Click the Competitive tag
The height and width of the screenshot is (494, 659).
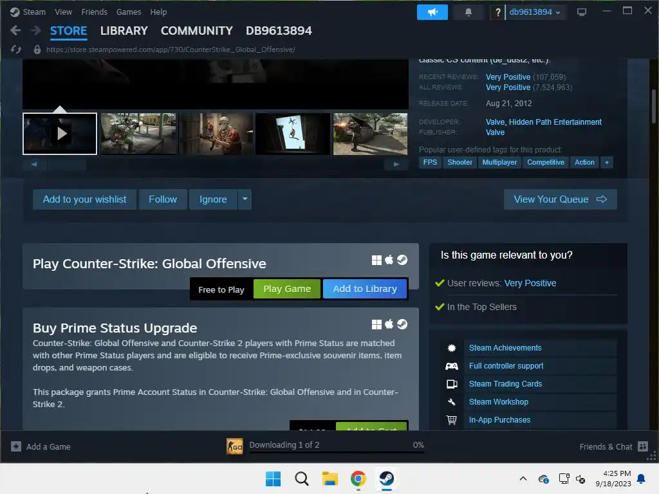click(546, 163)
